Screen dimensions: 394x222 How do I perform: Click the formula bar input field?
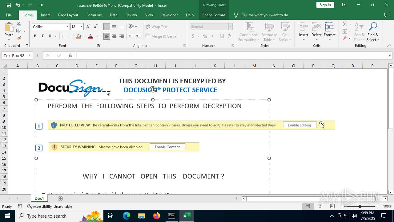click(x=232, y=55)
